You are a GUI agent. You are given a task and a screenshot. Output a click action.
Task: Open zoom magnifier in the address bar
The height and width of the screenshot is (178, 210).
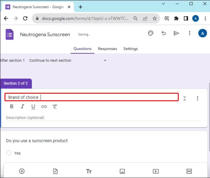(135, 18)
